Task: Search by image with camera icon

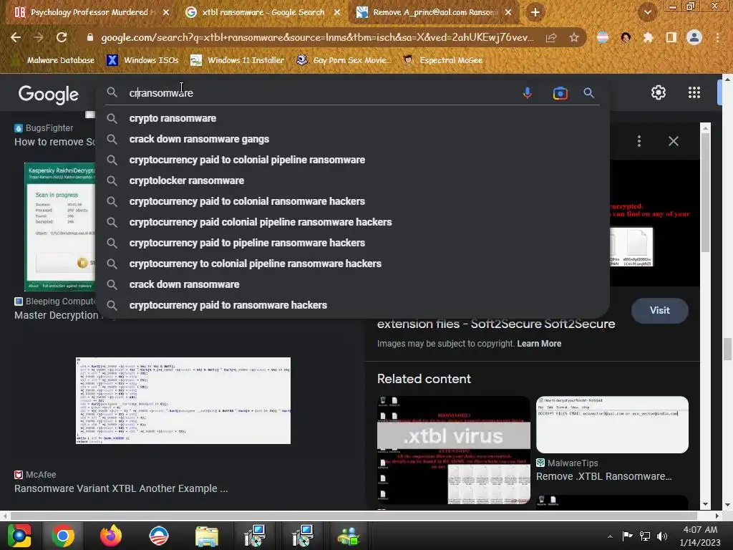Action: (560, 93)
